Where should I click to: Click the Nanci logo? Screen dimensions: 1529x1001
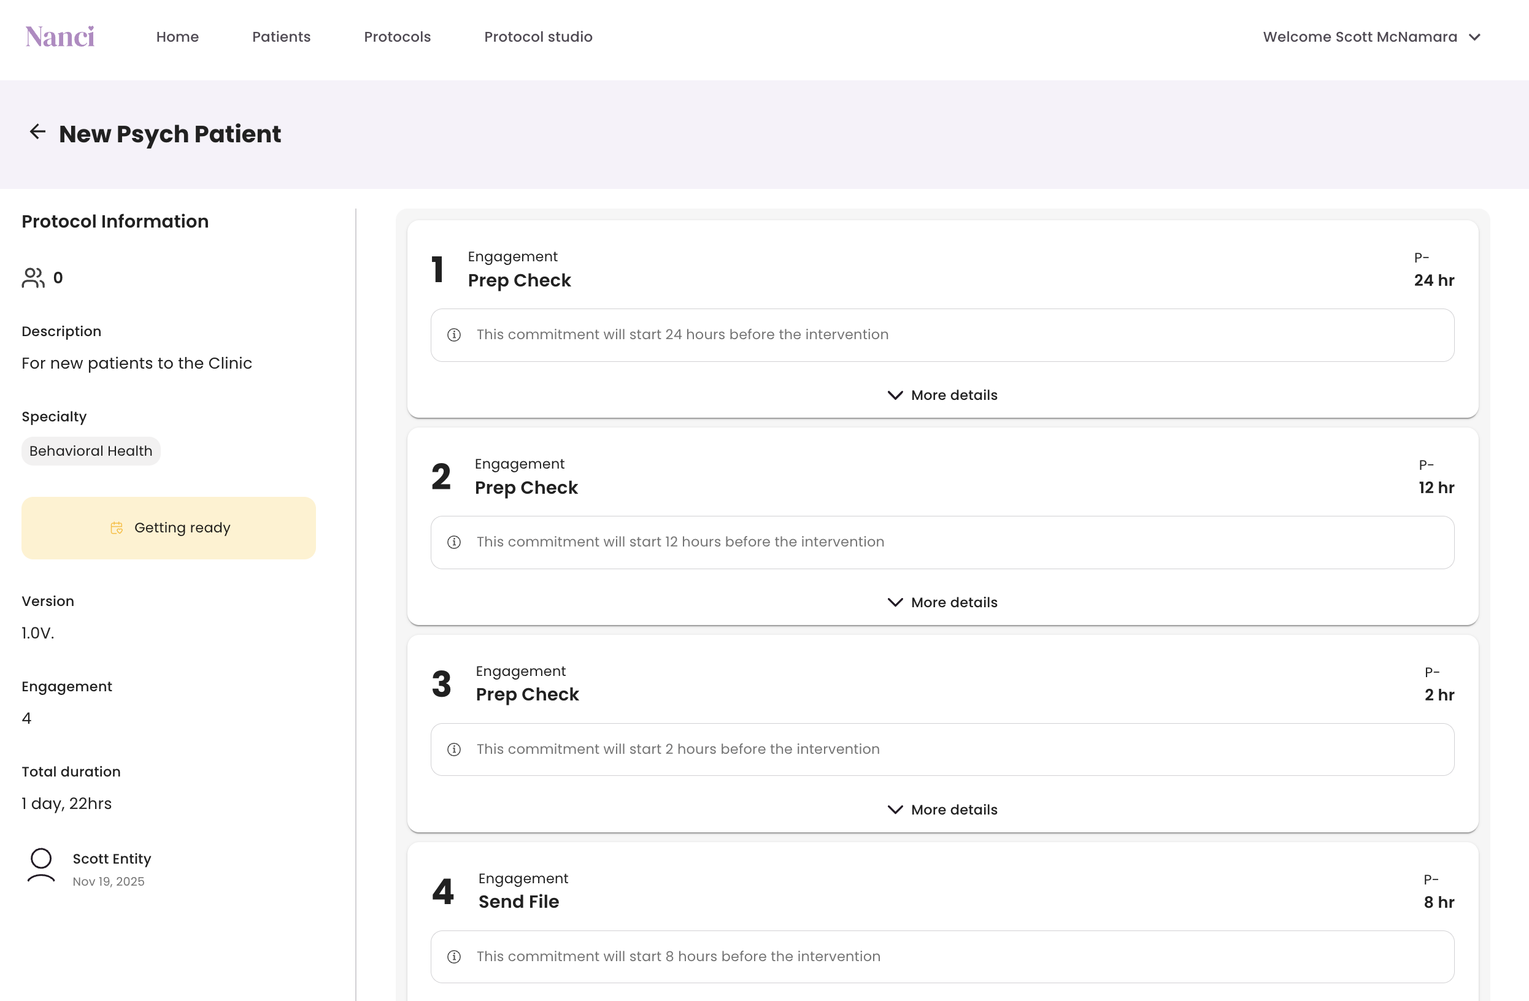(60, 37)
